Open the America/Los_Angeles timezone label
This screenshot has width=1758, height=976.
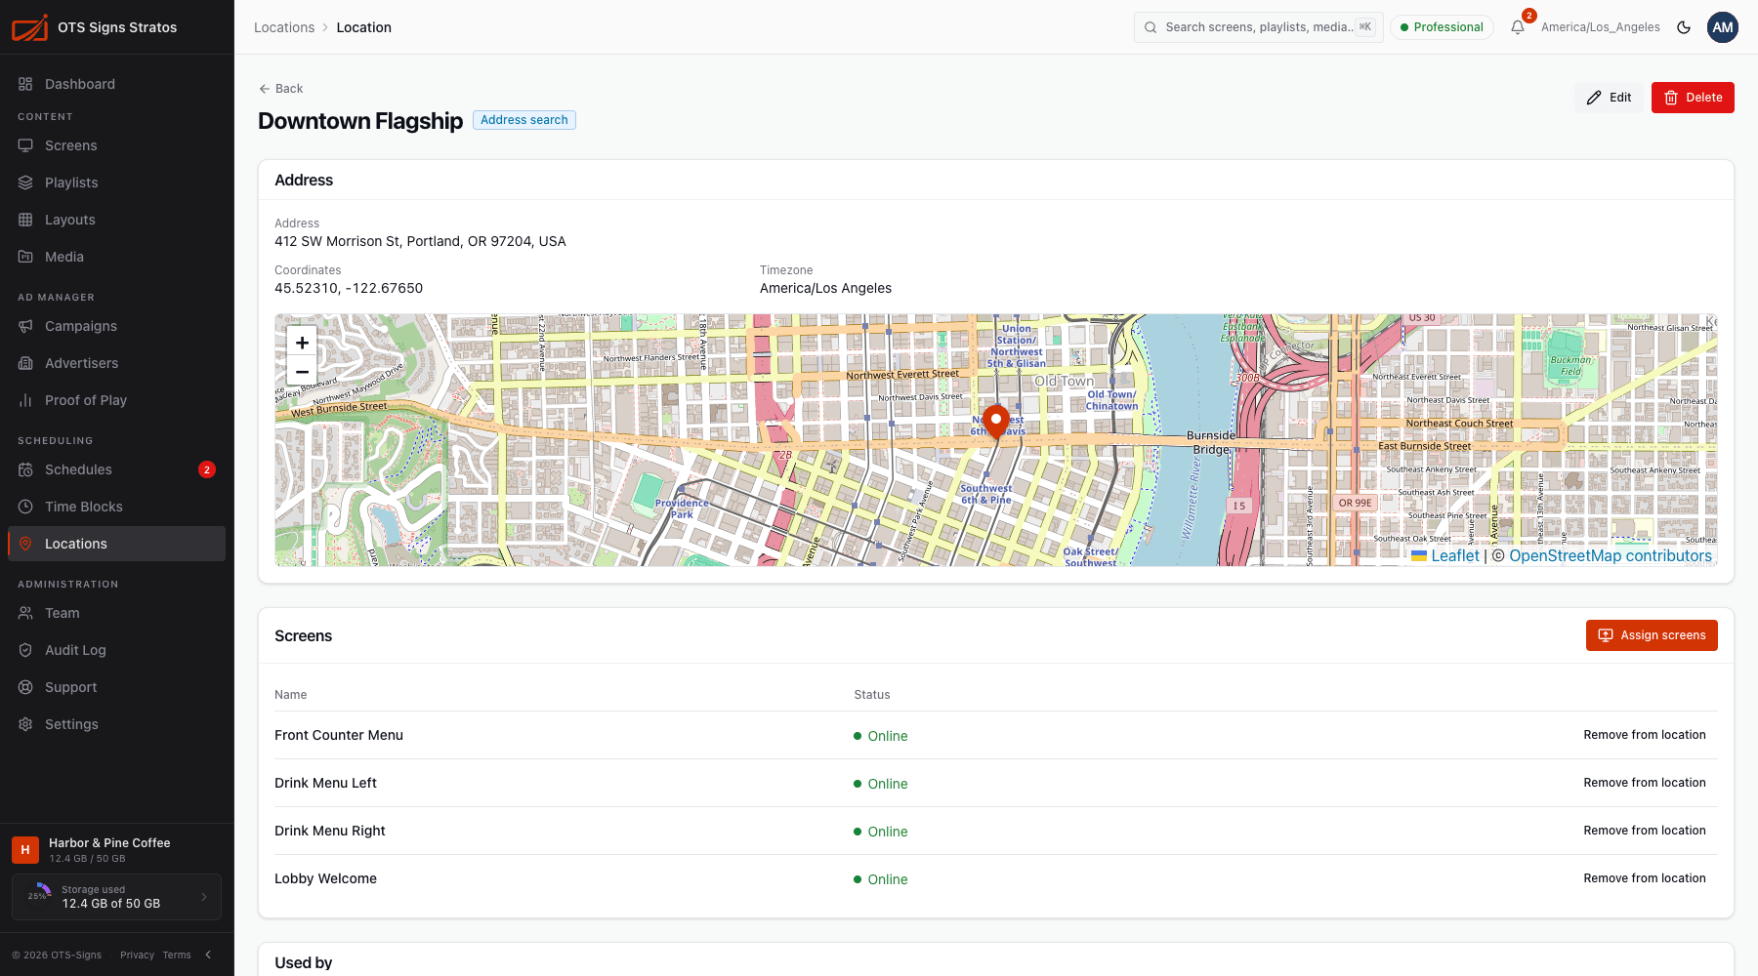[x=1600, y=27]
